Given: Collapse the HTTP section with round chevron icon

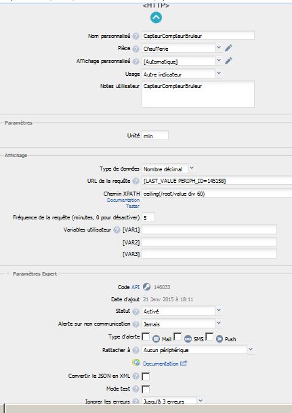Looking at the screenshot, I should [x=156, y=18].
